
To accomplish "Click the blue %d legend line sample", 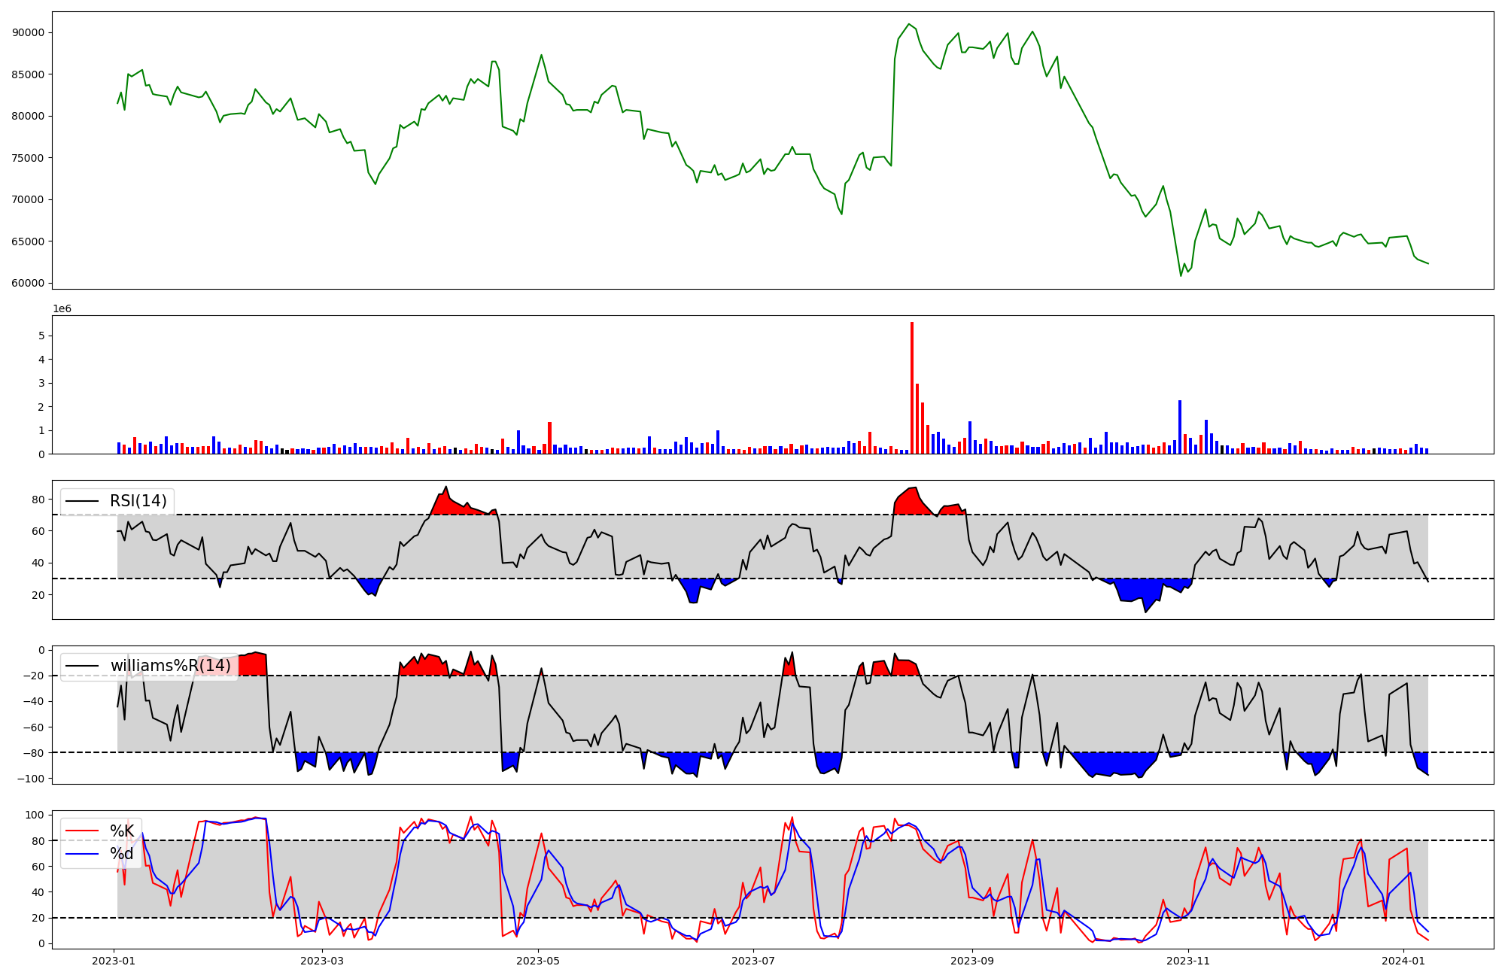I will coord(82,853).
